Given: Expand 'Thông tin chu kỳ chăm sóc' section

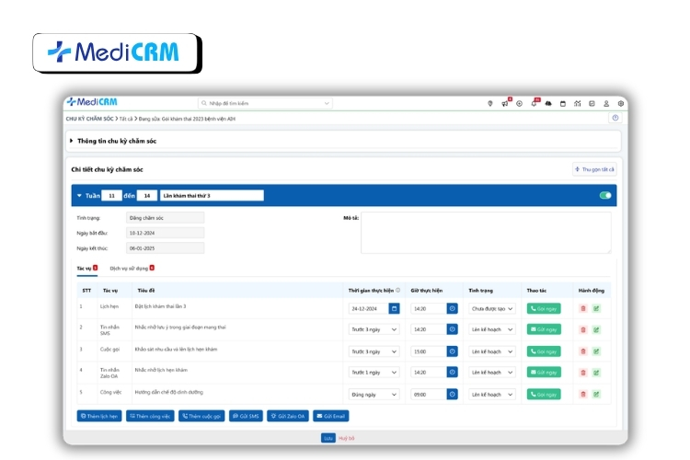Looking at the screenshot, I should pyautogui.click(x=71, y=141).
